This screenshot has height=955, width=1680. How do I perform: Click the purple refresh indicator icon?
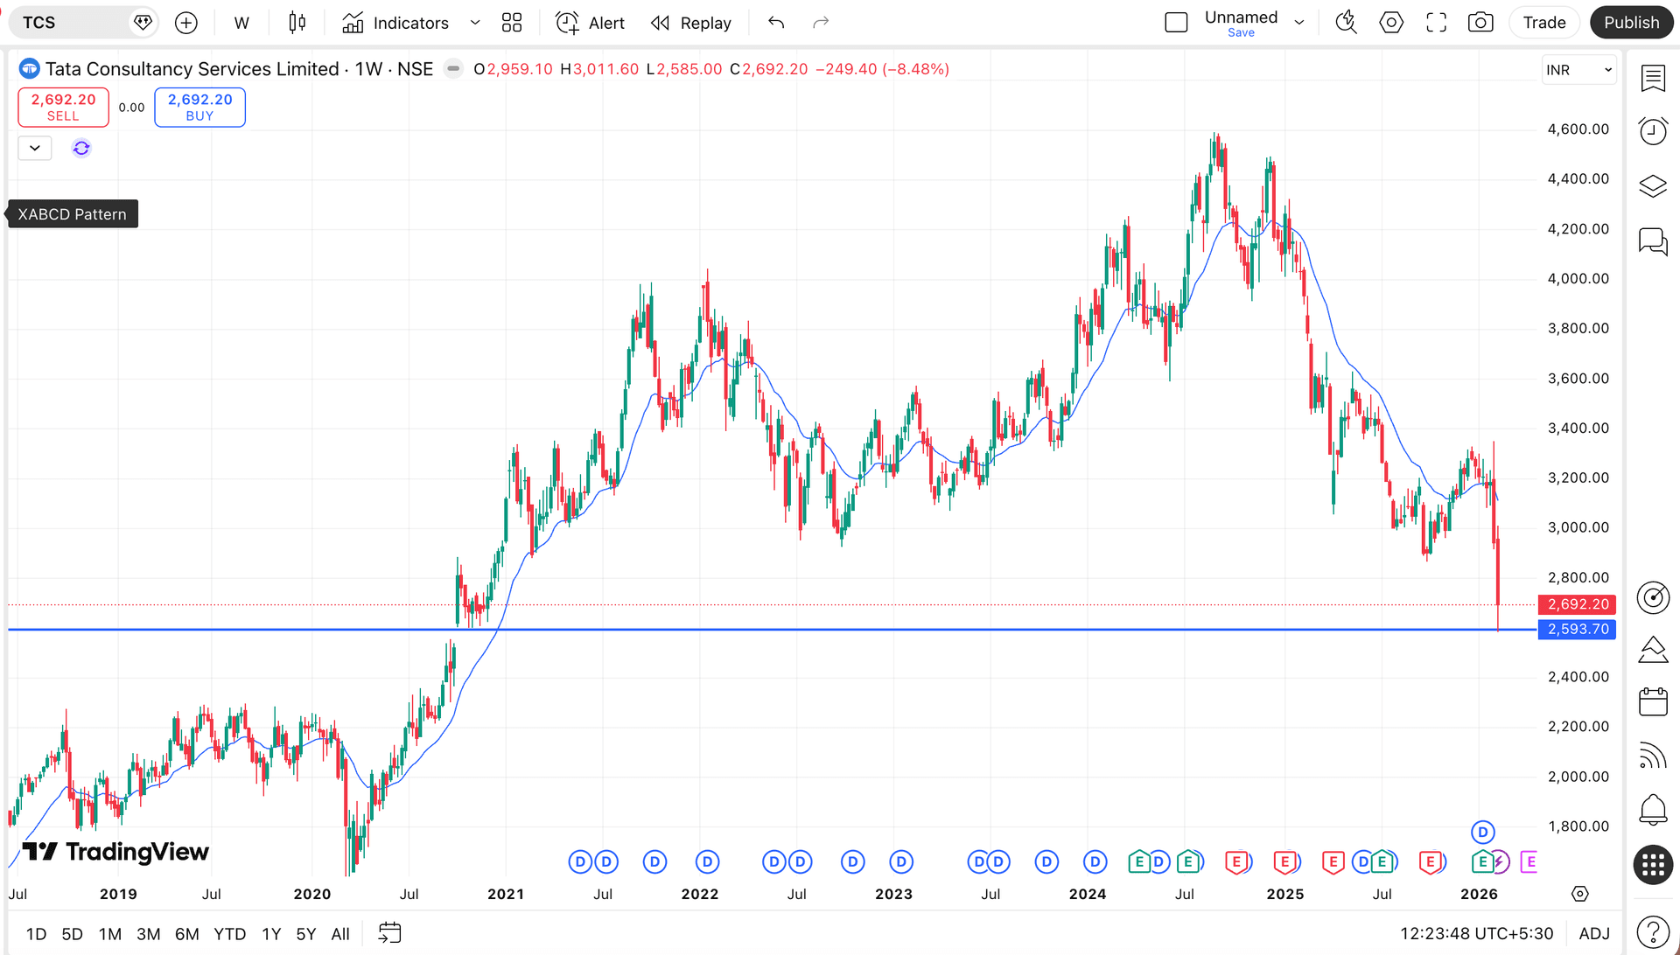(81, 148)
